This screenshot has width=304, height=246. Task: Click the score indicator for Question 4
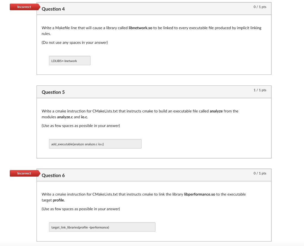click(259, 7)
